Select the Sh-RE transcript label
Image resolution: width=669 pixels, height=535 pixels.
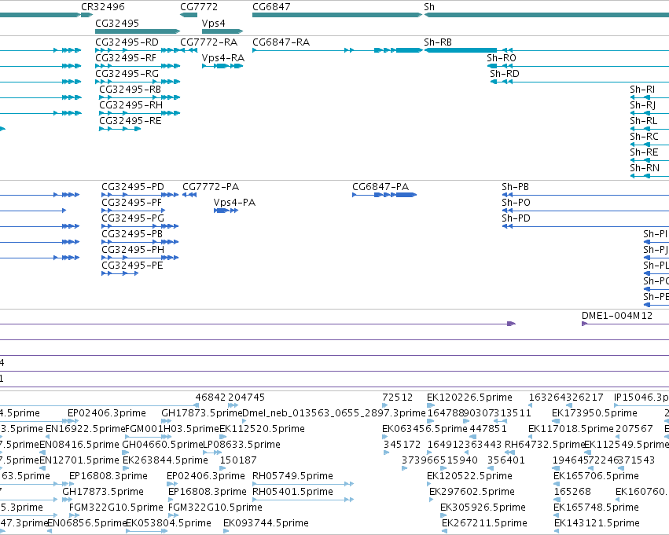point(644,152)
